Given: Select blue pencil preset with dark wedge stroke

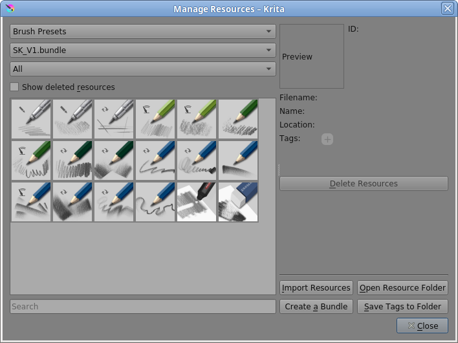Looking at the screenshot, I should [x=238, y=160].
